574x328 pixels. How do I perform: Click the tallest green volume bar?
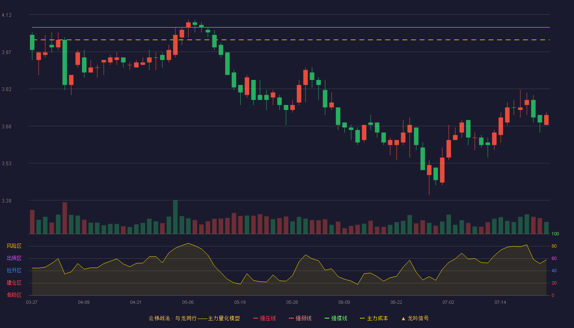[175, 217]
